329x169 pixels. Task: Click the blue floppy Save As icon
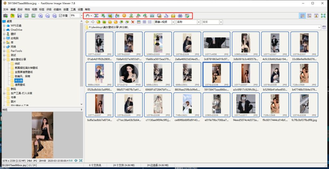(x=20, y=15)
